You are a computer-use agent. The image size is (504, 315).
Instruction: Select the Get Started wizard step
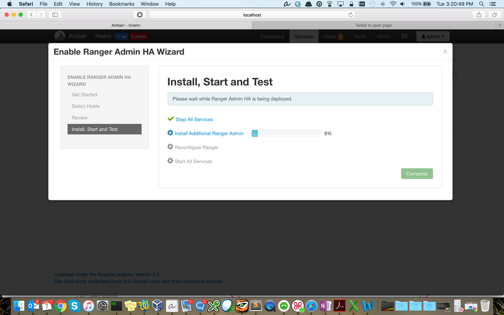click(84, 94)
